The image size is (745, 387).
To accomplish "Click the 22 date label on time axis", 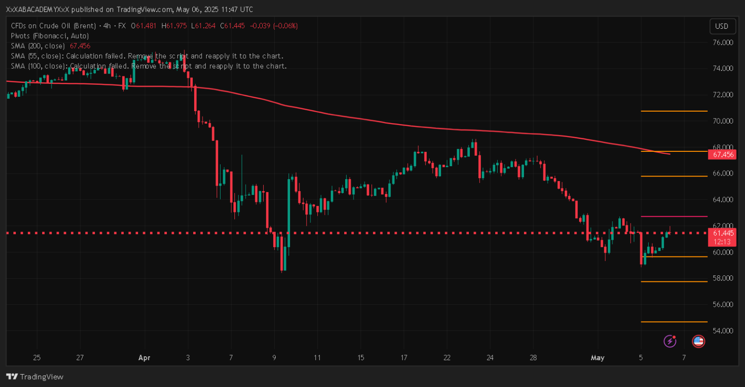I will coord(447,358).
